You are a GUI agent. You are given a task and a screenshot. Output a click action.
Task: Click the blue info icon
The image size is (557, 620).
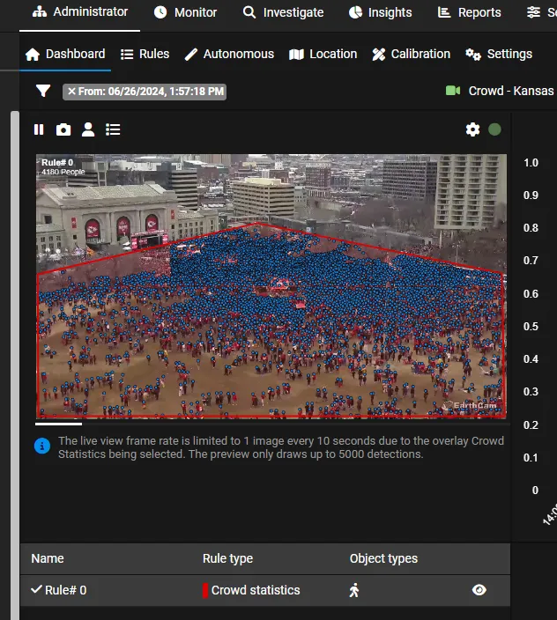click(x=42, y=446)
